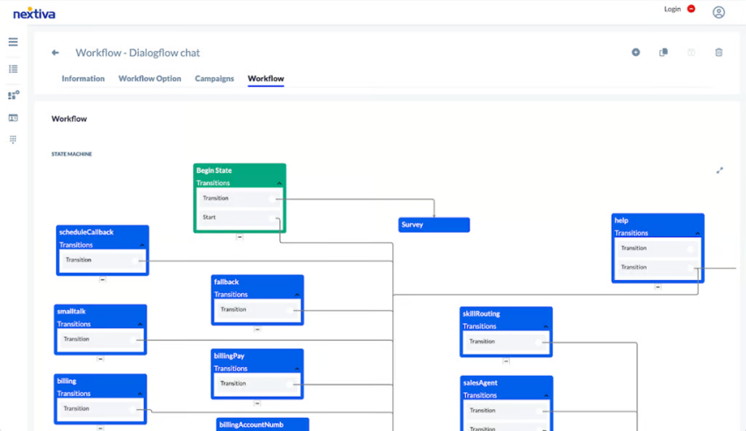Click the STATE MACHINE label

[x=72, y=154]
